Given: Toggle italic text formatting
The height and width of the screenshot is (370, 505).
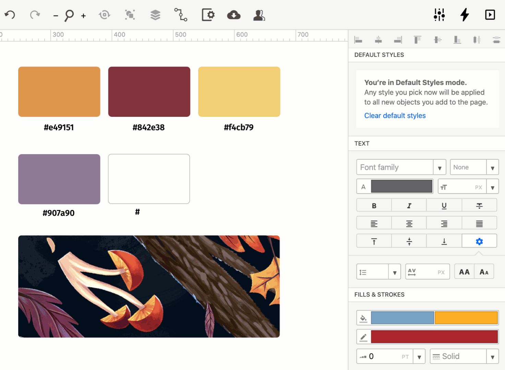Looking at the screenshot, I should click(x=409, y=206).
